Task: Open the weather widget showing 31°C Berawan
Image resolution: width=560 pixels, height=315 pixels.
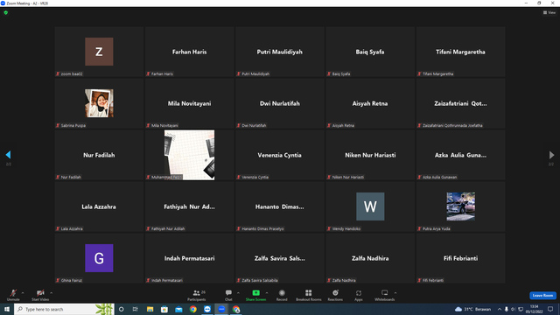Action: point(472,309)
